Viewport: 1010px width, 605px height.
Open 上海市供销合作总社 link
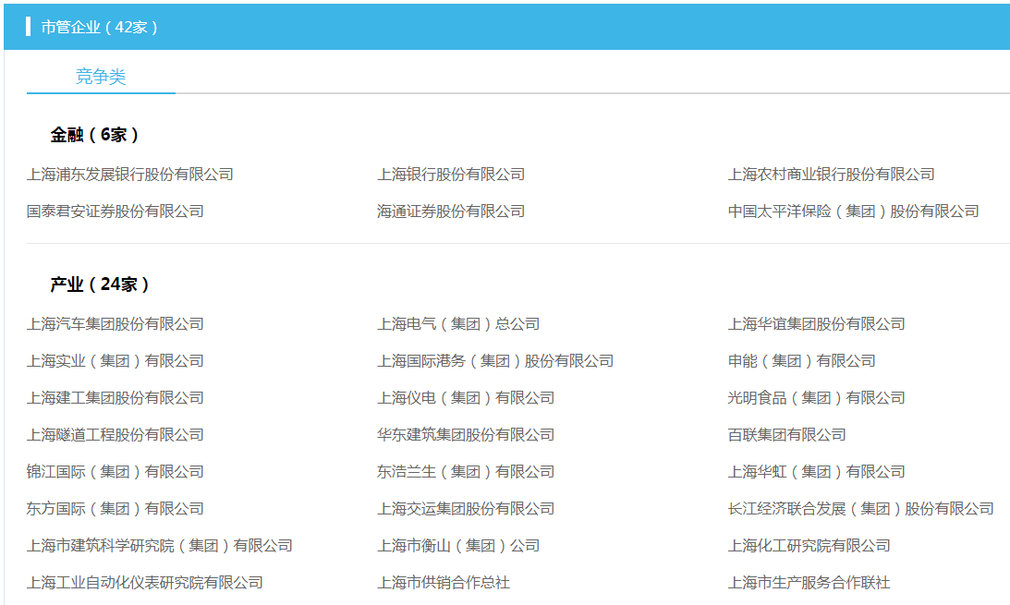444,583
